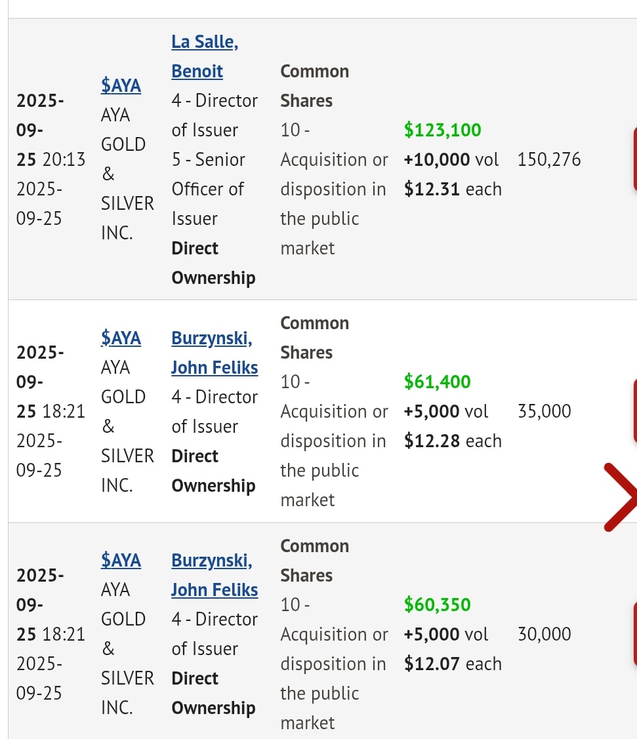
Task: Click the $12.07 each price text
Action: point(452,664)
